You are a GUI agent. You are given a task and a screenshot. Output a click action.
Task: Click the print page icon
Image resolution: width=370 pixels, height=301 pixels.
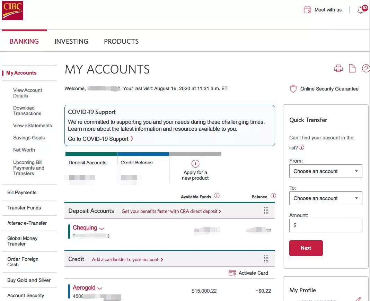pyautogui.click(x=338, y=69)
